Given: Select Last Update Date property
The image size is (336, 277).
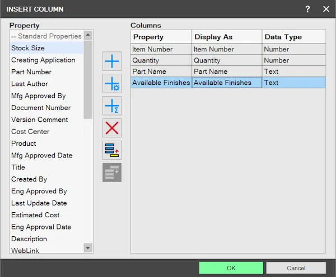Looking at the screenshot, I should pos(46,203).
